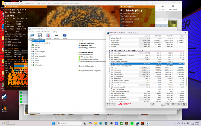Screen dimensions: 201x126
Task: Open the Monitorozás menu
Action: [46, 32]
